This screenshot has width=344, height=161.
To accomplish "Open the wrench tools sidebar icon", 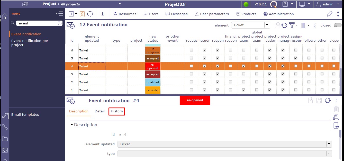I will pyautogui.click(x=5, y=115).
